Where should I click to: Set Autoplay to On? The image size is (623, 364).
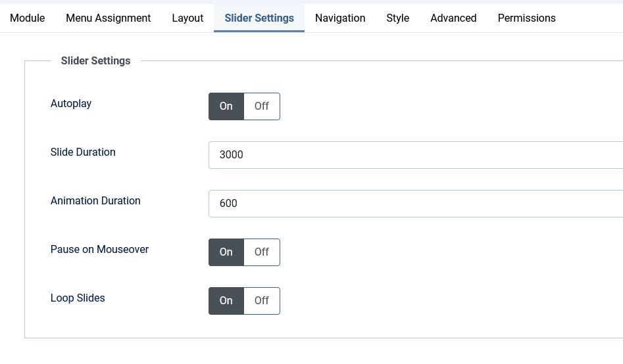[226, 106]
